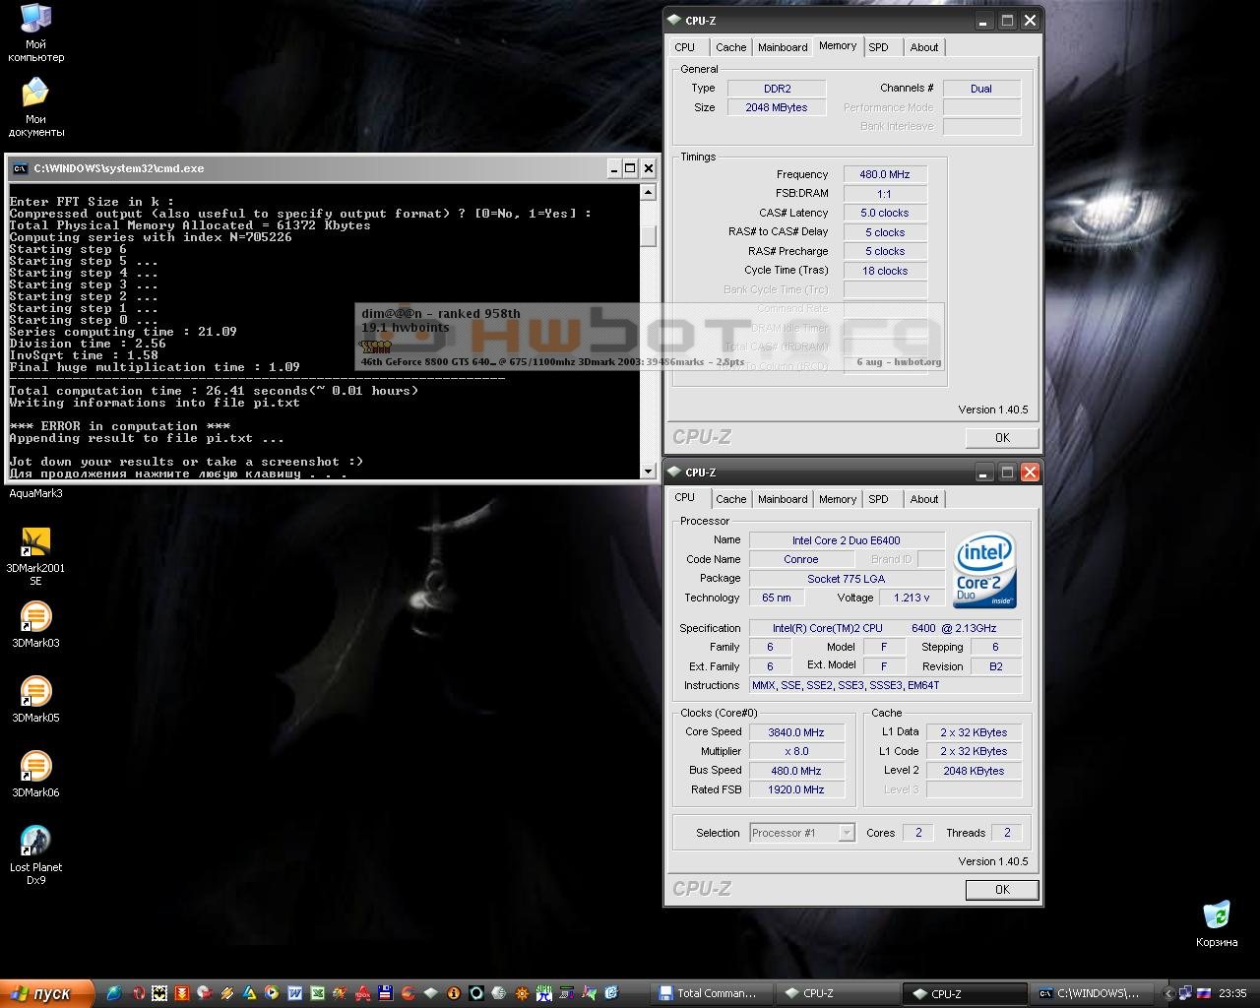Launch the 3DMark06 desktop shortcut
The height and width of the screenshot is (1008, 1260).
coord(35,774)
